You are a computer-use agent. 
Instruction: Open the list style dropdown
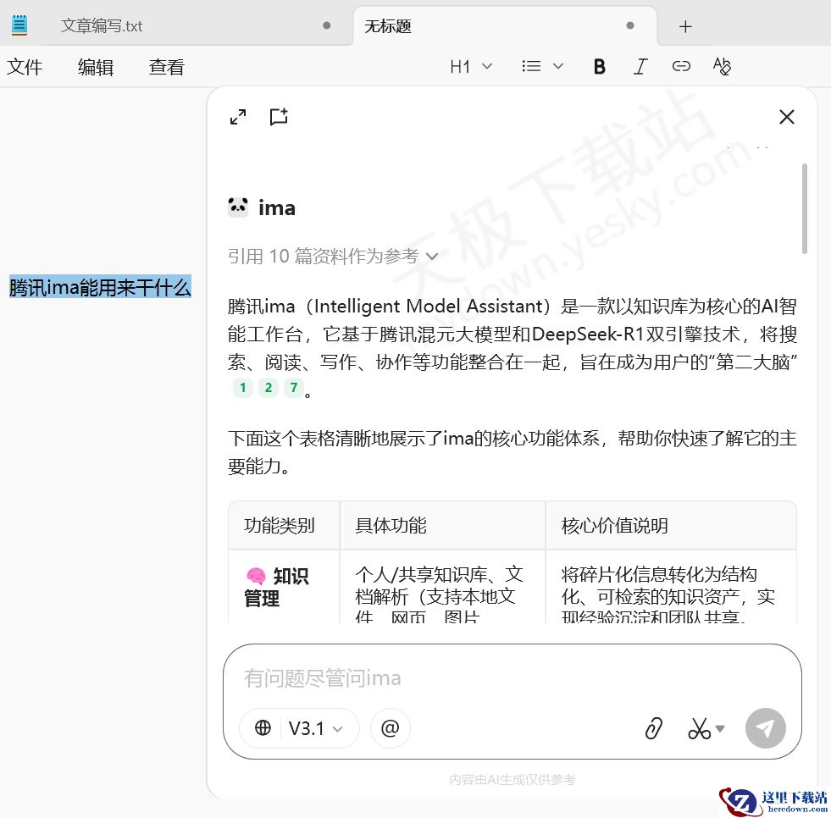541,66
